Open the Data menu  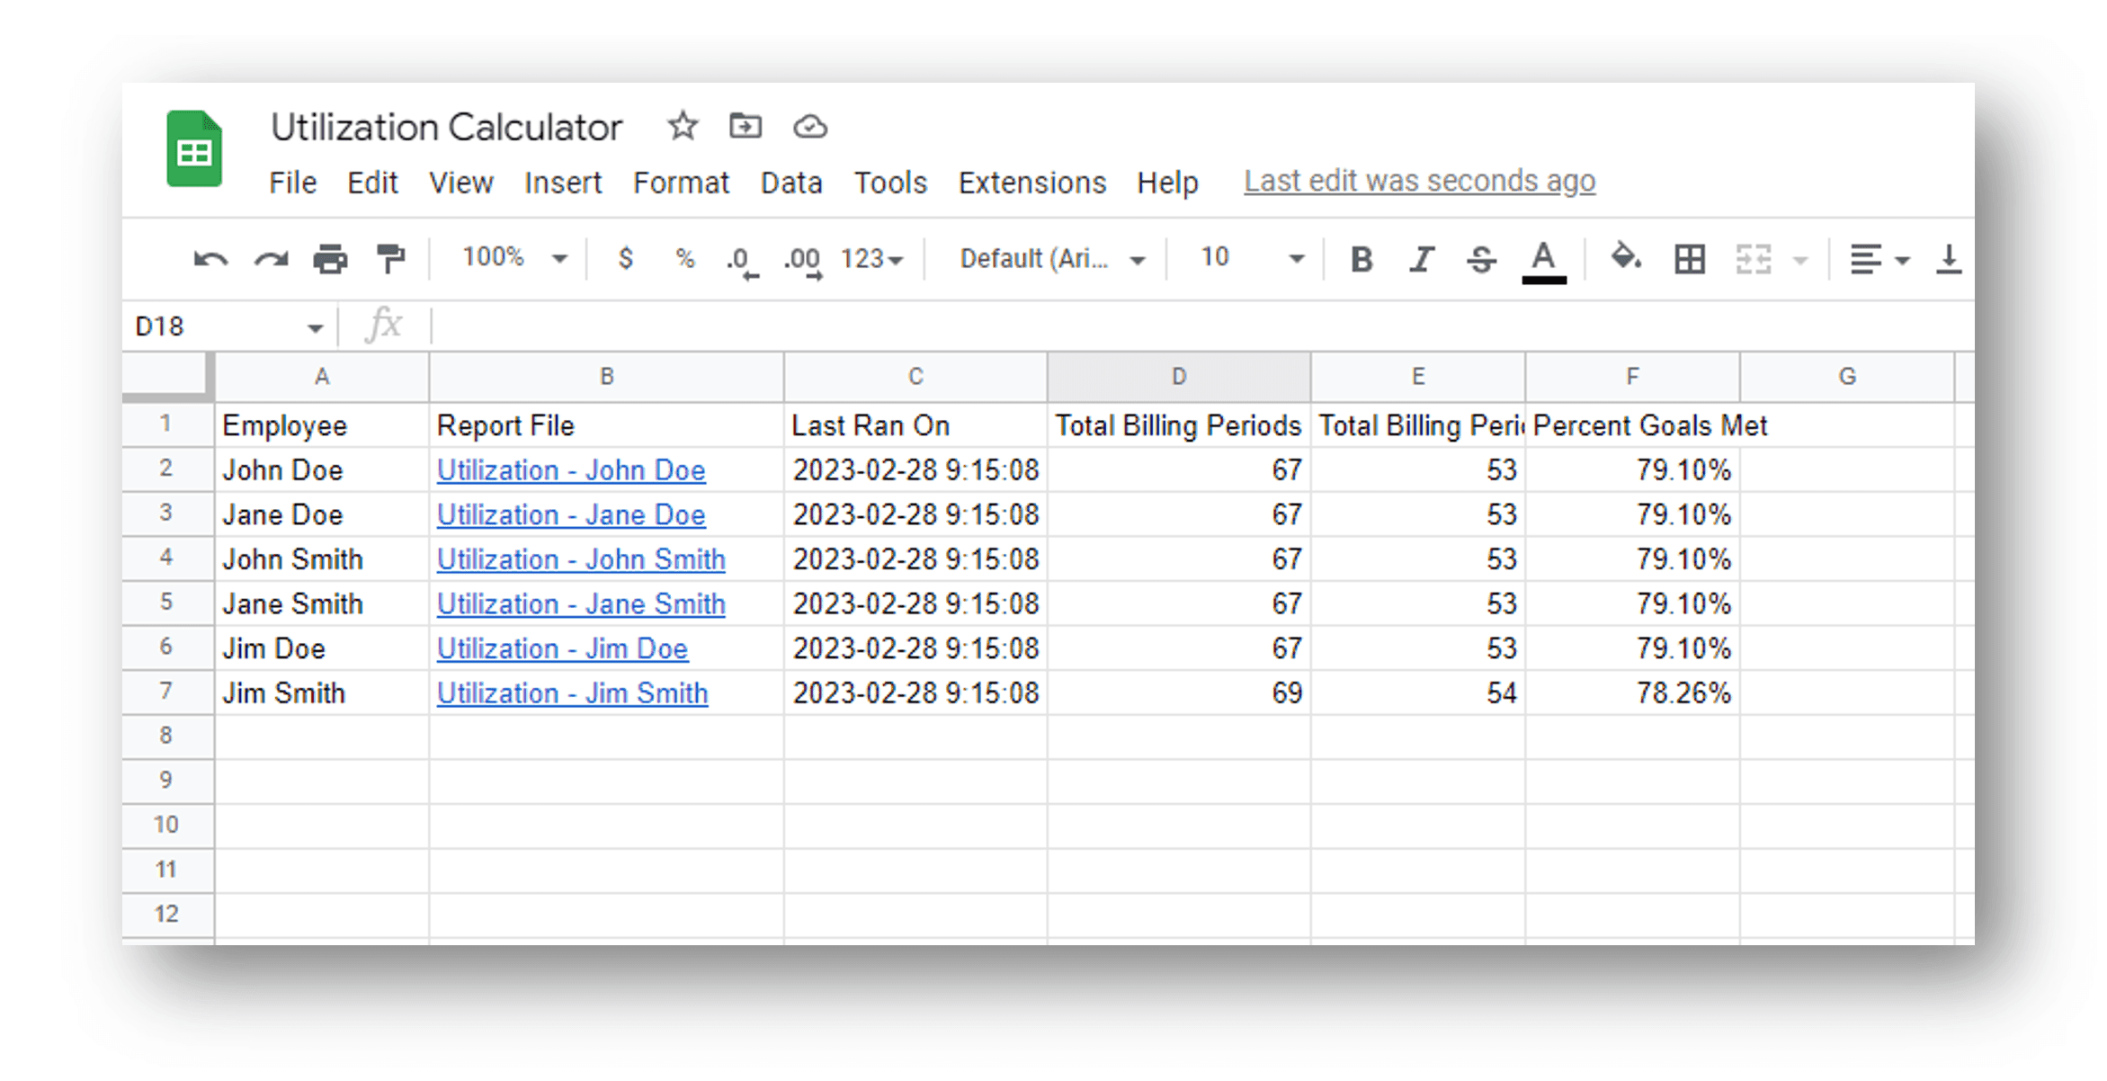[x=791, y=183]
